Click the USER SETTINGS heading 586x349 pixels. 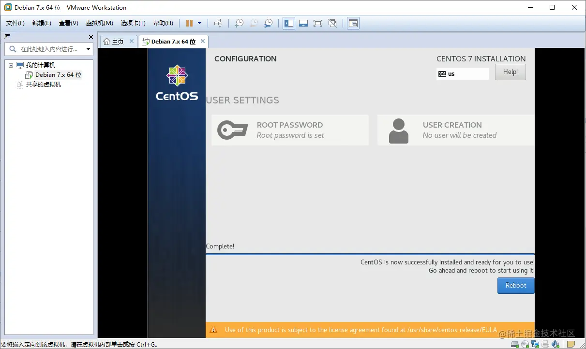coord(242,100)
